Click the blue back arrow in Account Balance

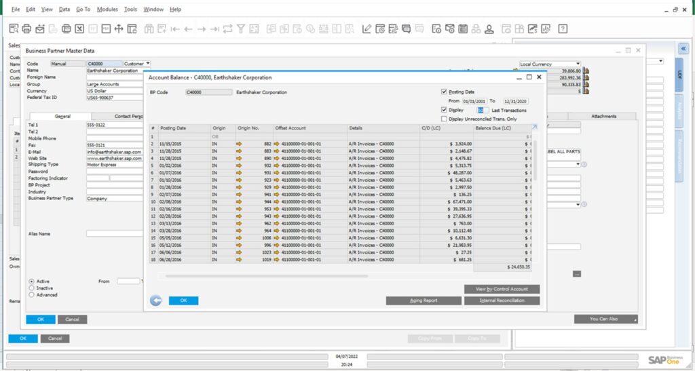coord(156,300)
